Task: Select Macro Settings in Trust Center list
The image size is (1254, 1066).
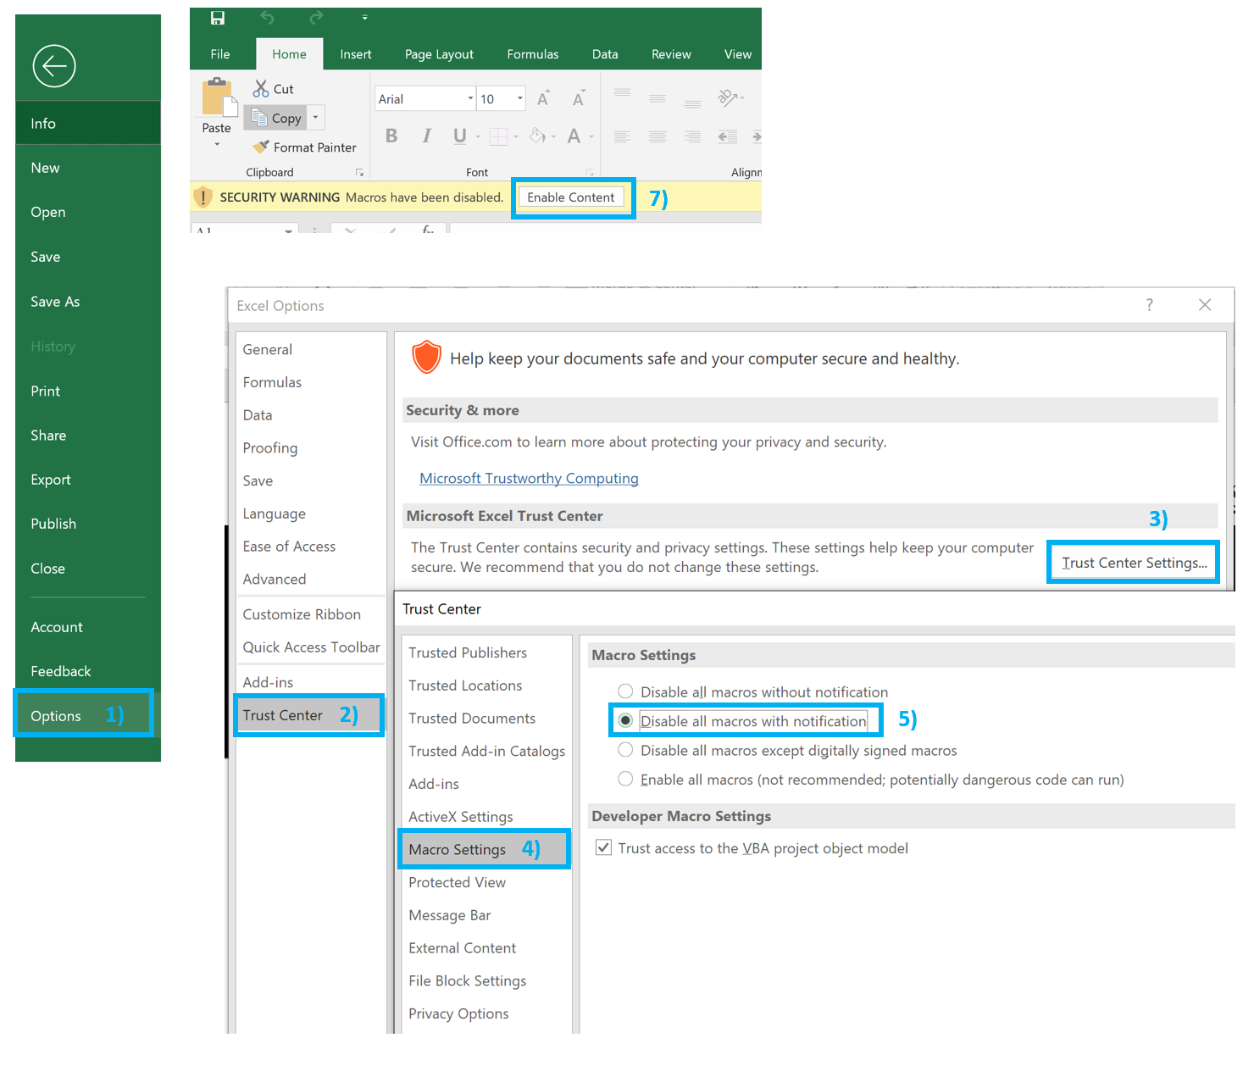Action: (x=485, y=849)
